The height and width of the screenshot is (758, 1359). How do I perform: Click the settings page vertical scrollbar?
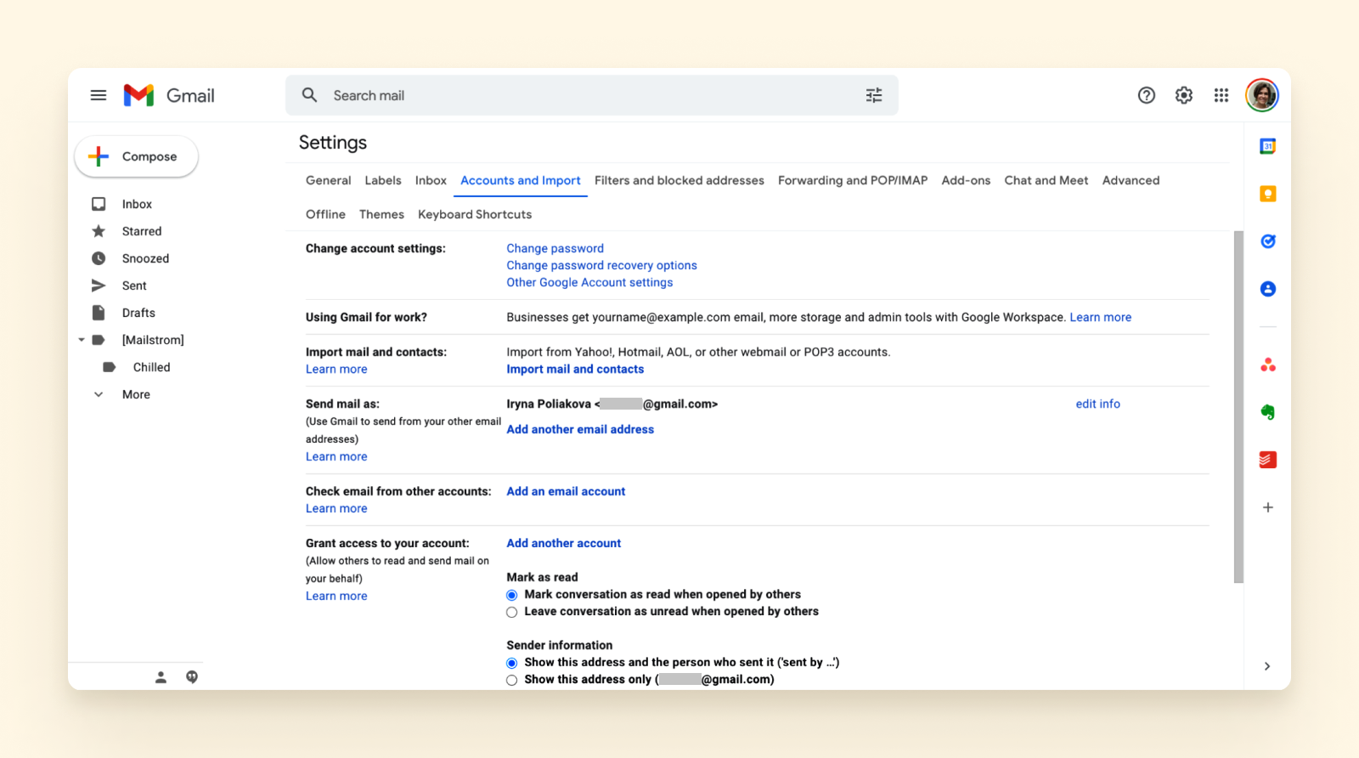point(1238,407)
